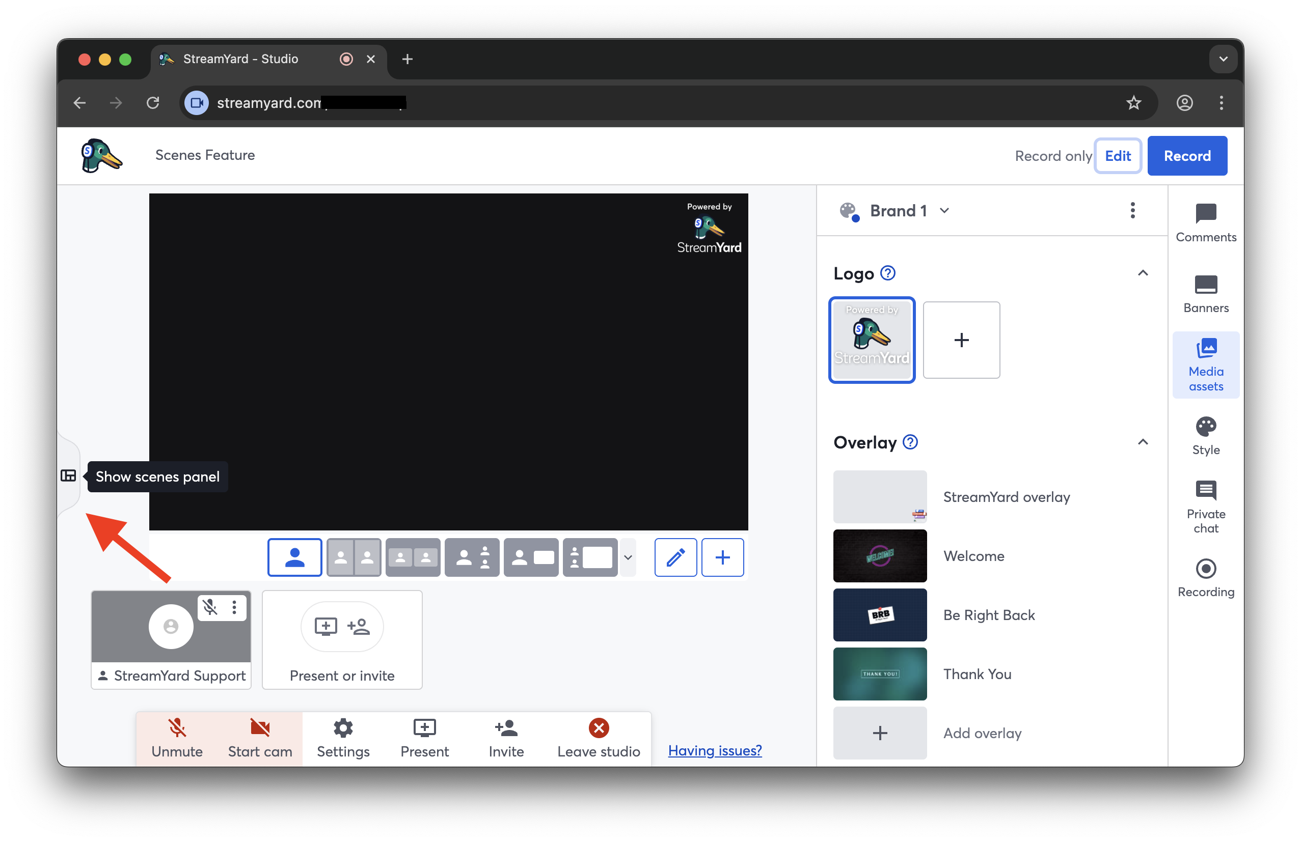Open the Banners panel

click(x=1205, y=294)
